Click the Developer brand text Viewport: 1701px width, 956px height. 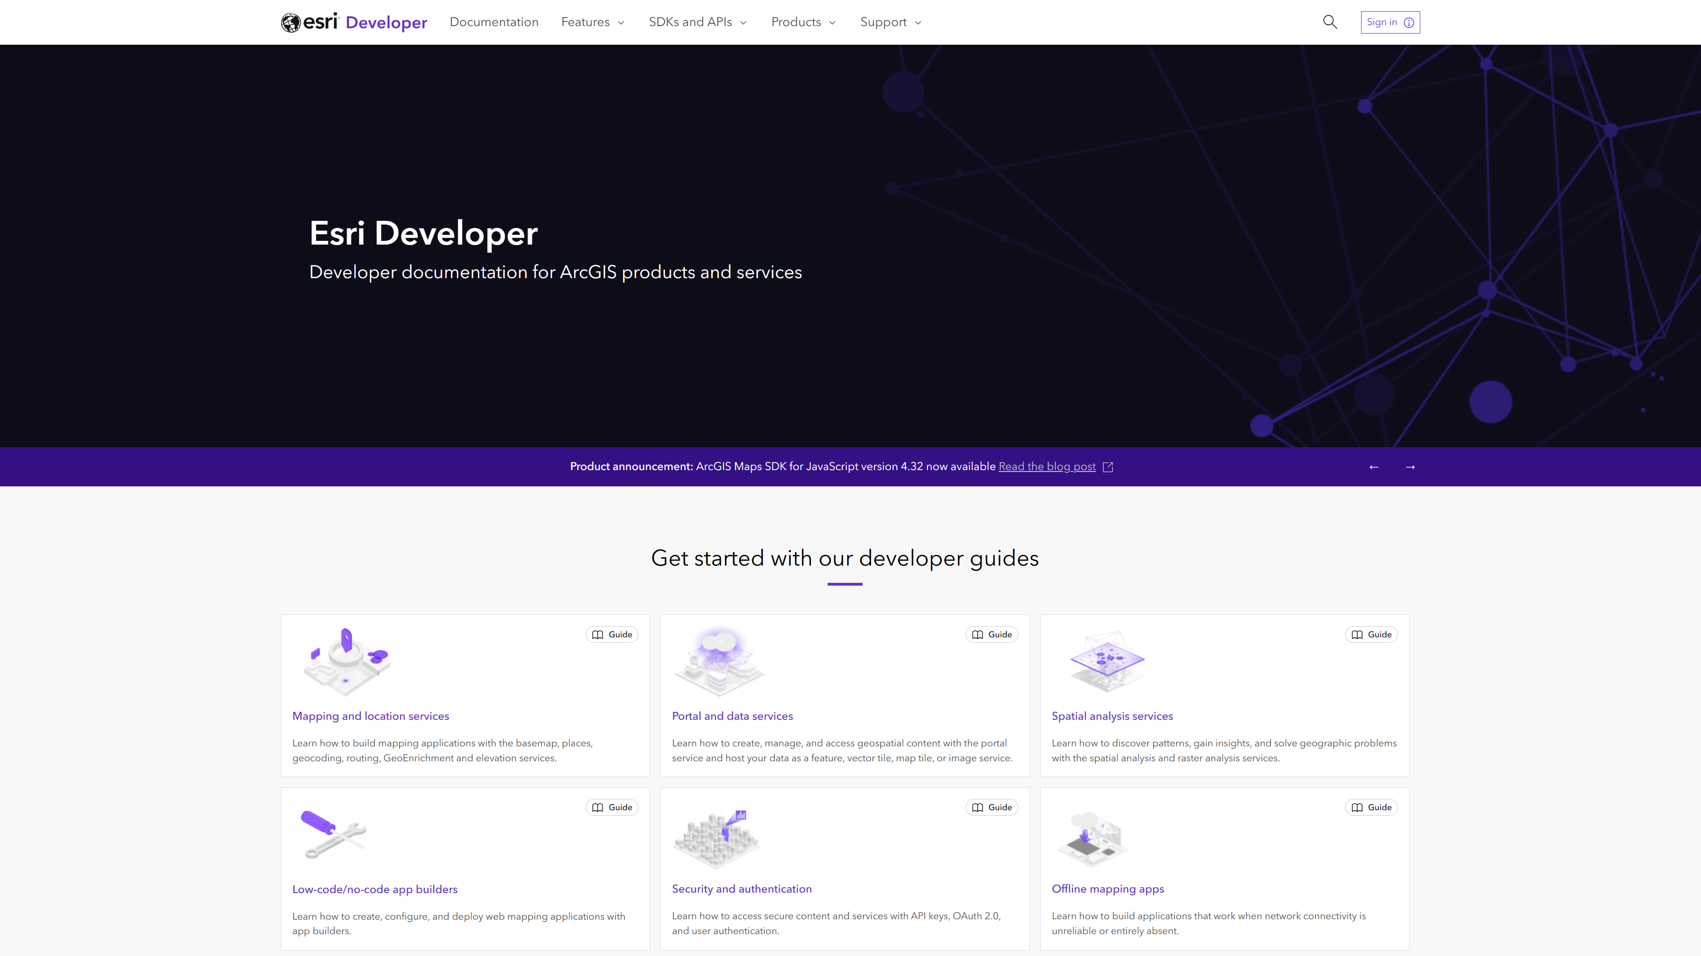386,23
